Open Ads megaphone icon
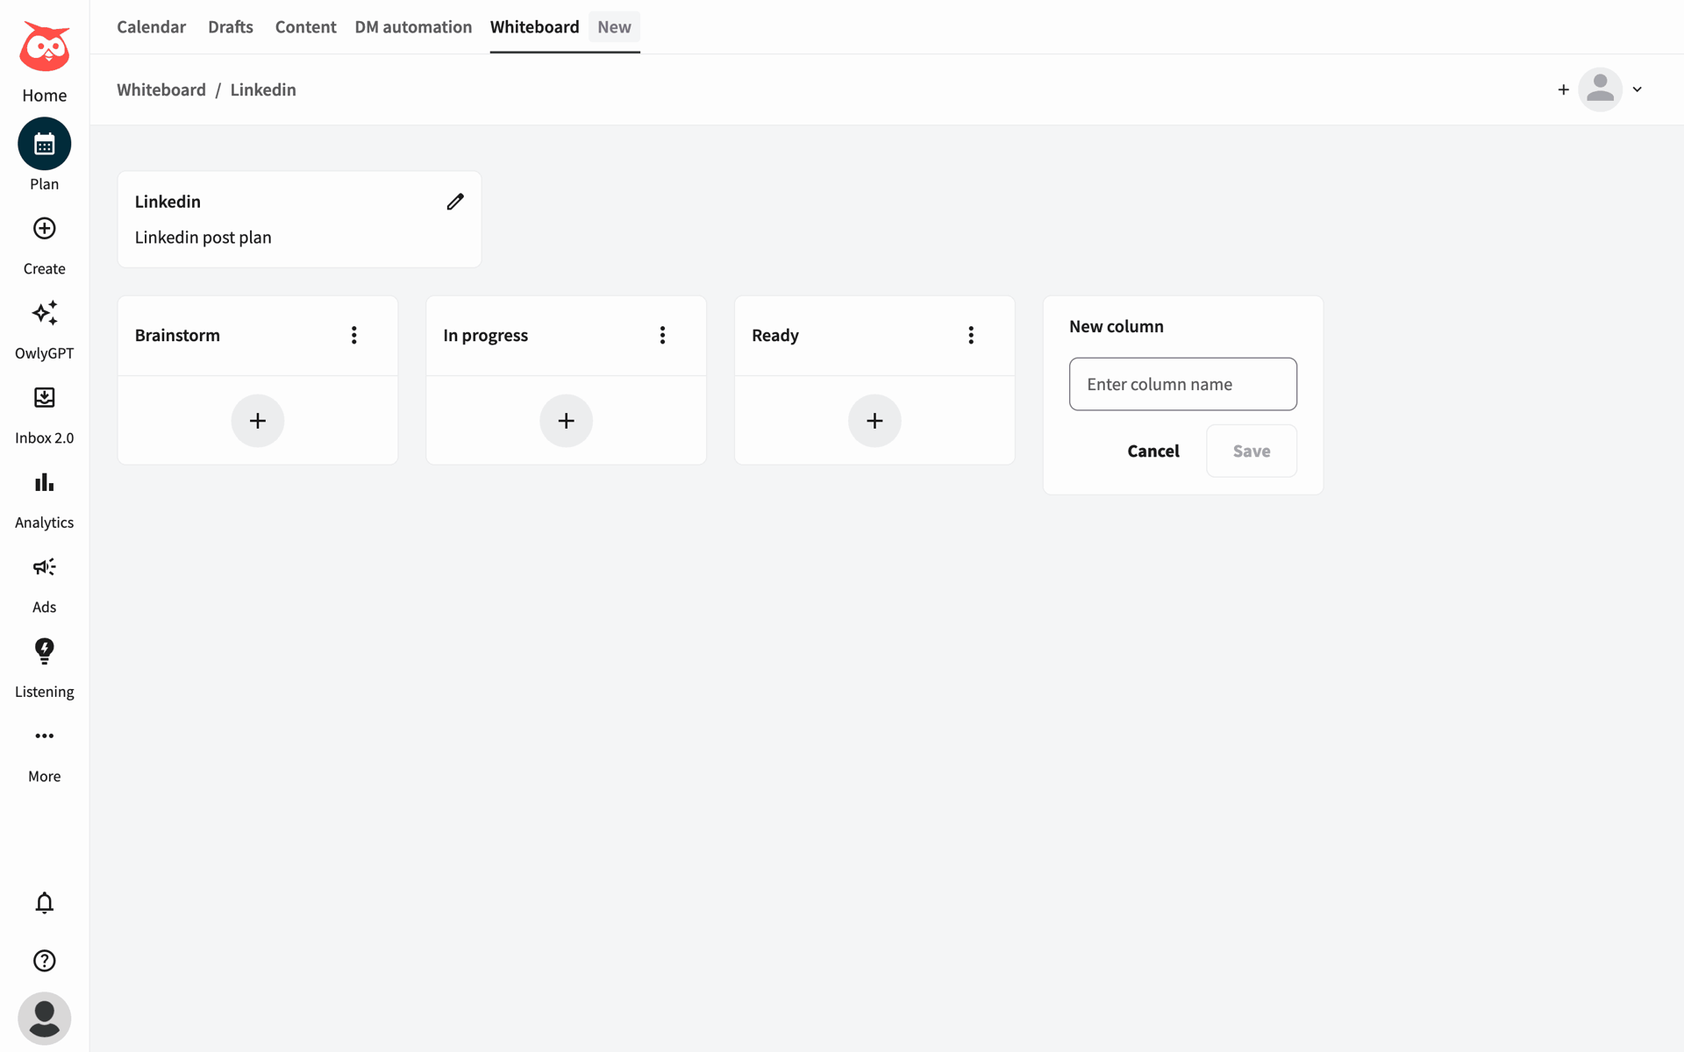Viewport: 1684px width, 1052px height. [x=44, y=567]
